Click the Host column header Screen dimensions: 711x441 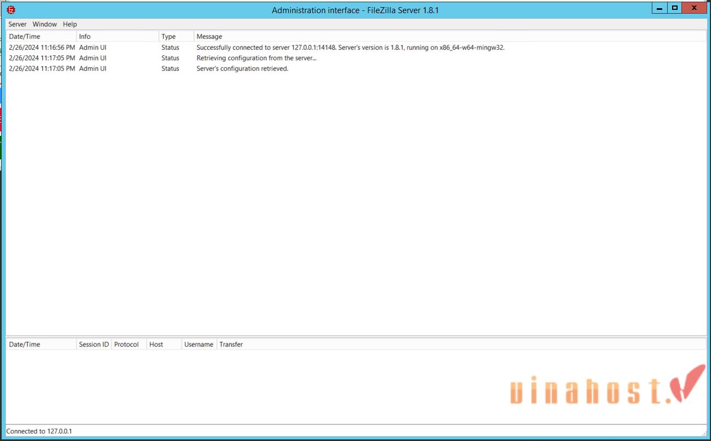pyautogui.click(x=164, y=344)
